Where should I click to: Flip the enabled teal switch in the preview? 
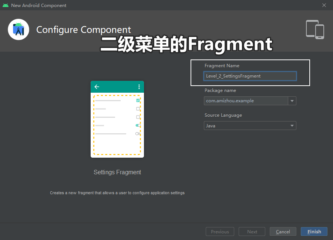137,125
